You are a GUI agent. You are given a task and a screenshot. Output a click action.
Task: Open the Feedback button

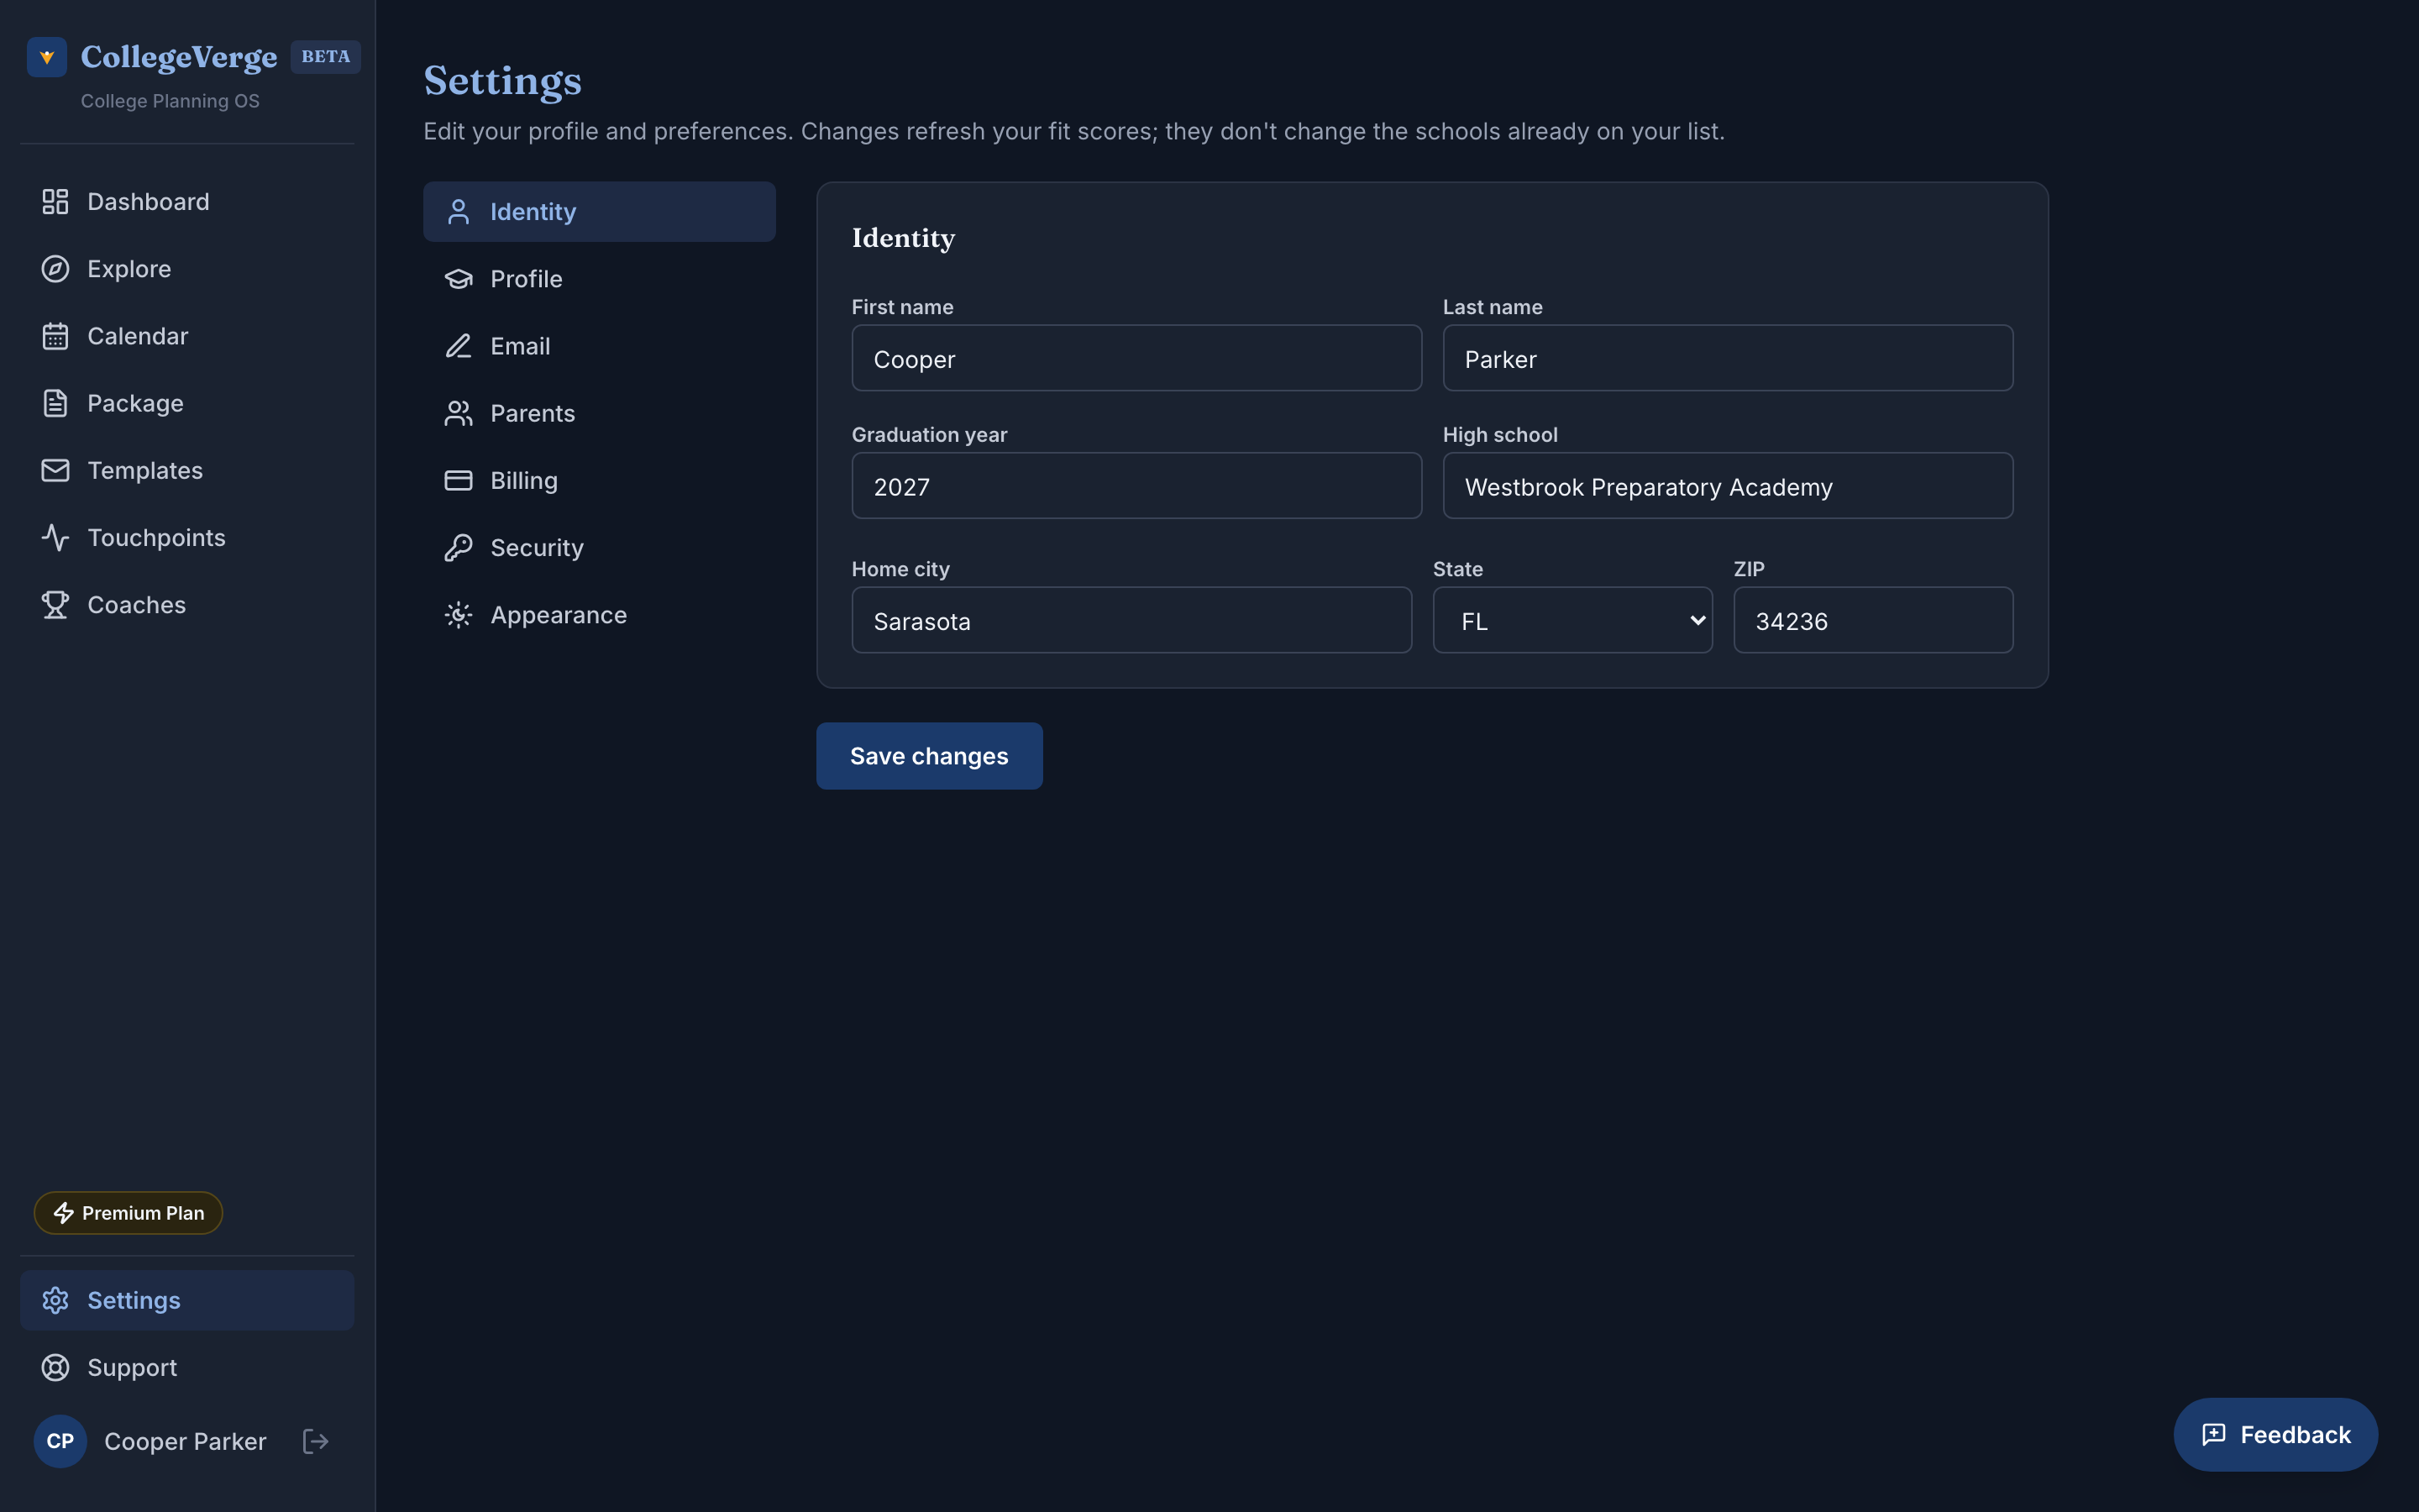(x=2275, y=1435)
